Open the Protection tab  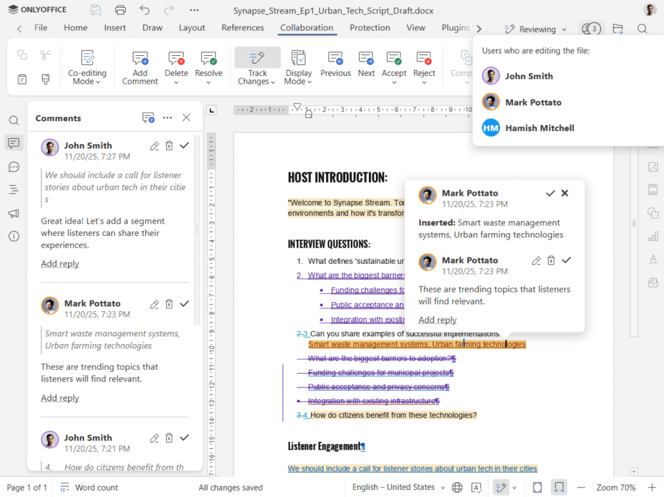click(370, 28)
